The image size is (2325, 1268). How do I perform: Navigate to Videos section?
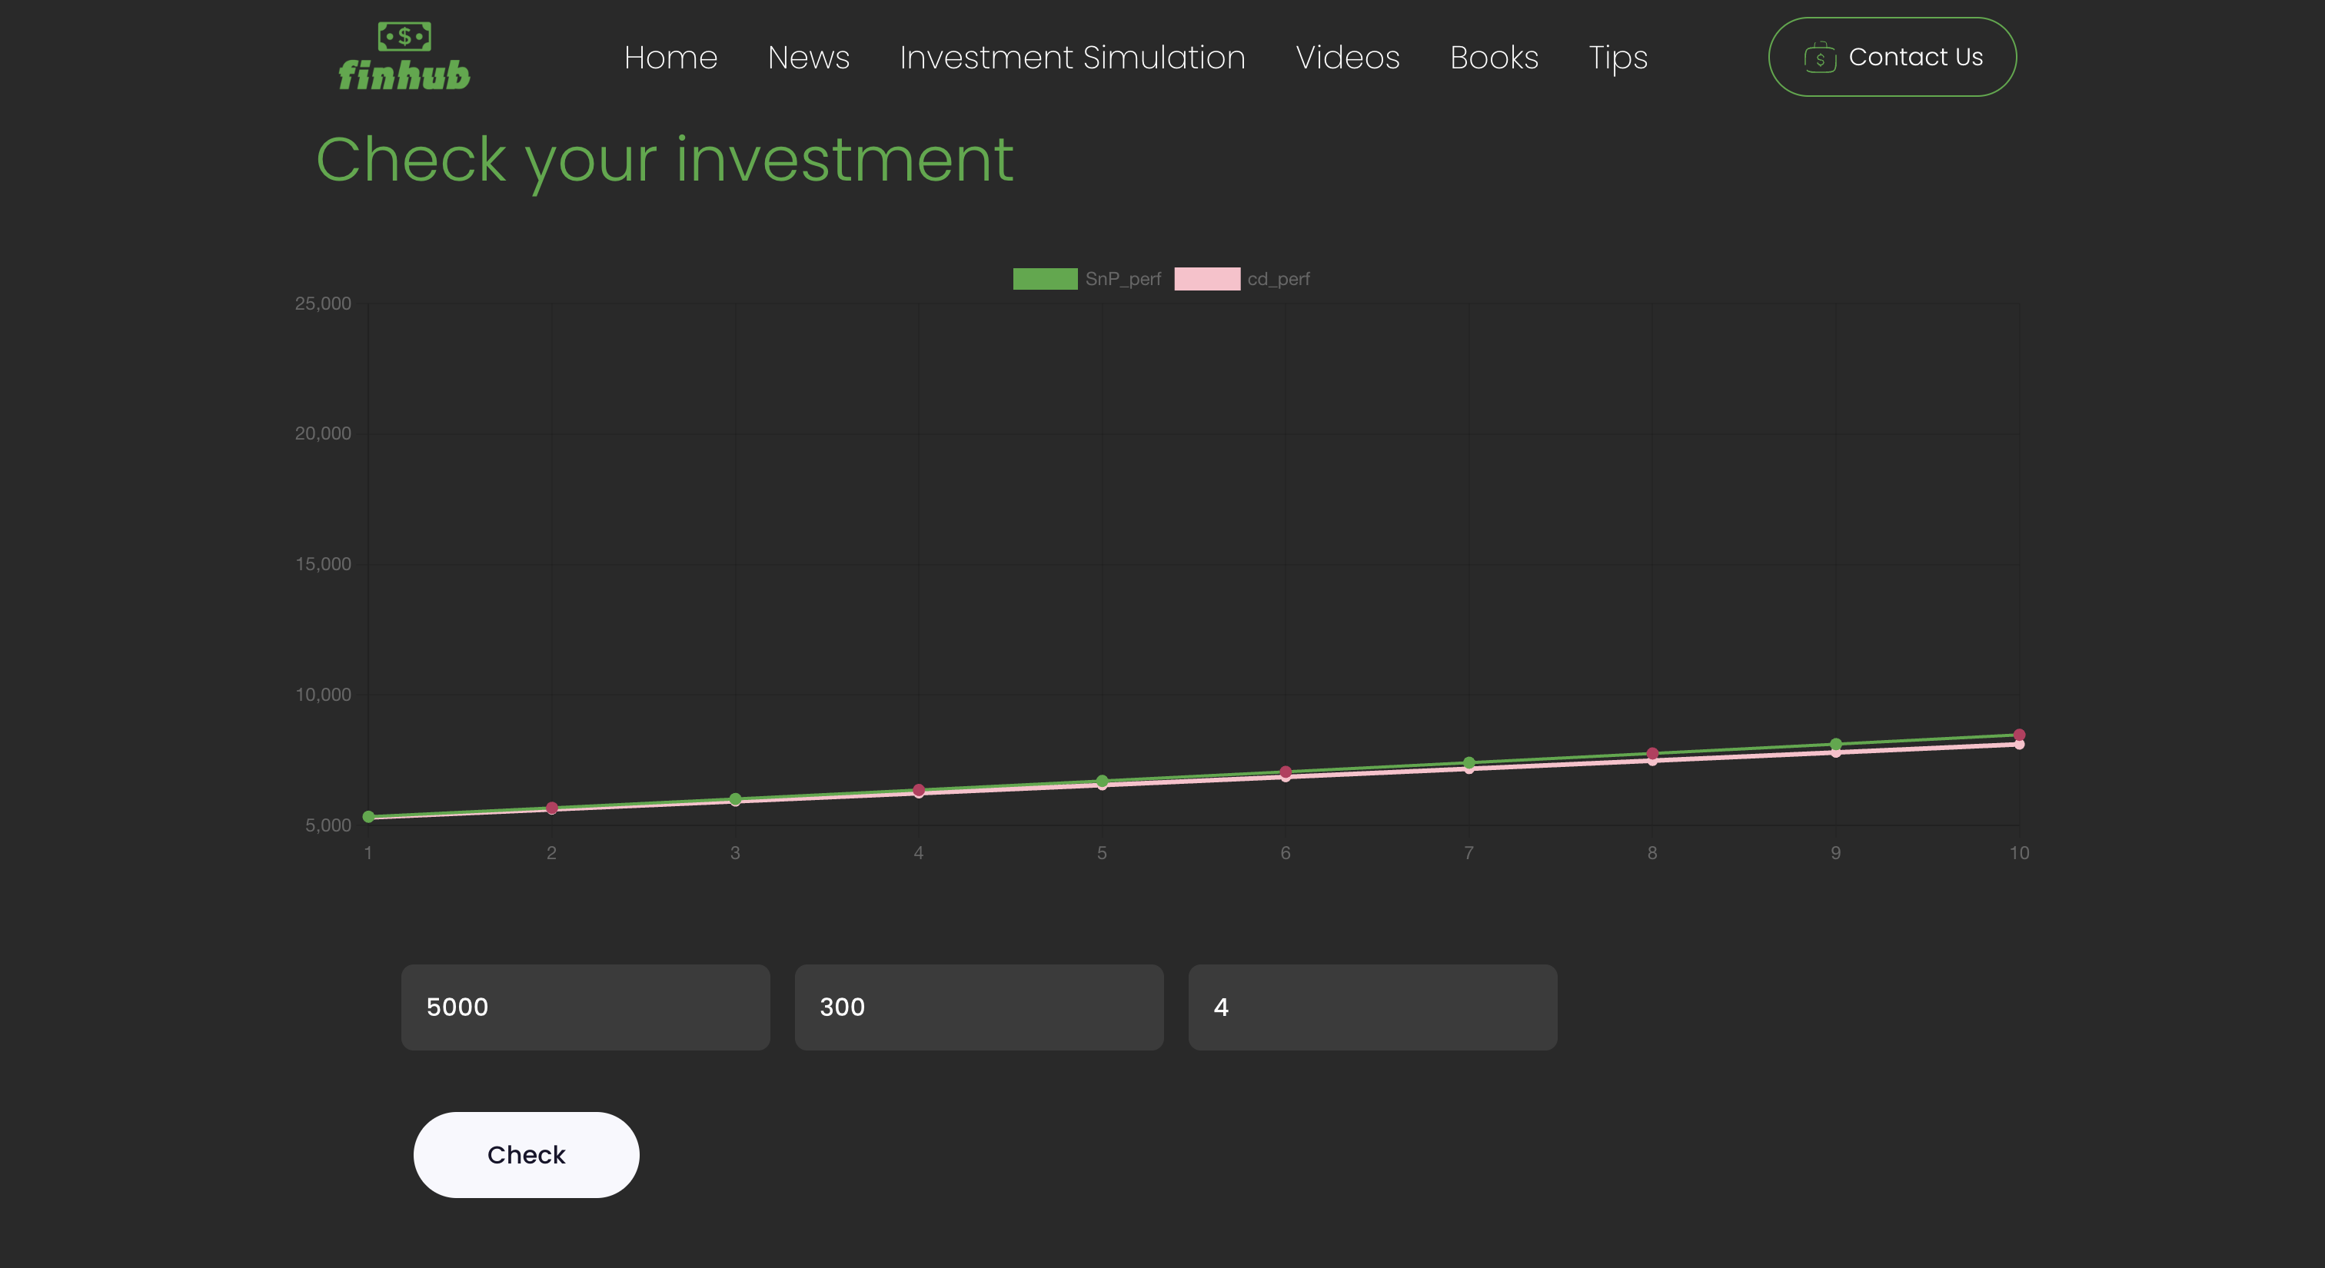tap(1346, 58)
